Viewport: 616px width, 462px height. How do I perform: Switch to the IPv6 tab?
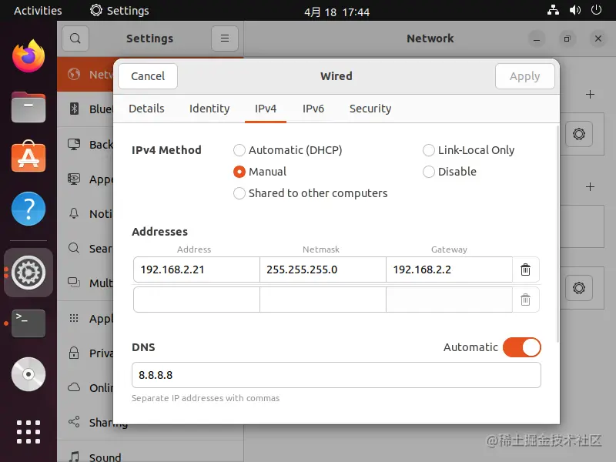(313, 109)
